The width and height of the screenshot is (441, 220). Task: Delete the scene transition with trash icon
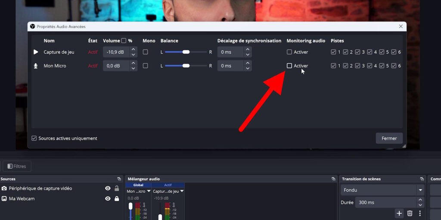tap(410, 213)
